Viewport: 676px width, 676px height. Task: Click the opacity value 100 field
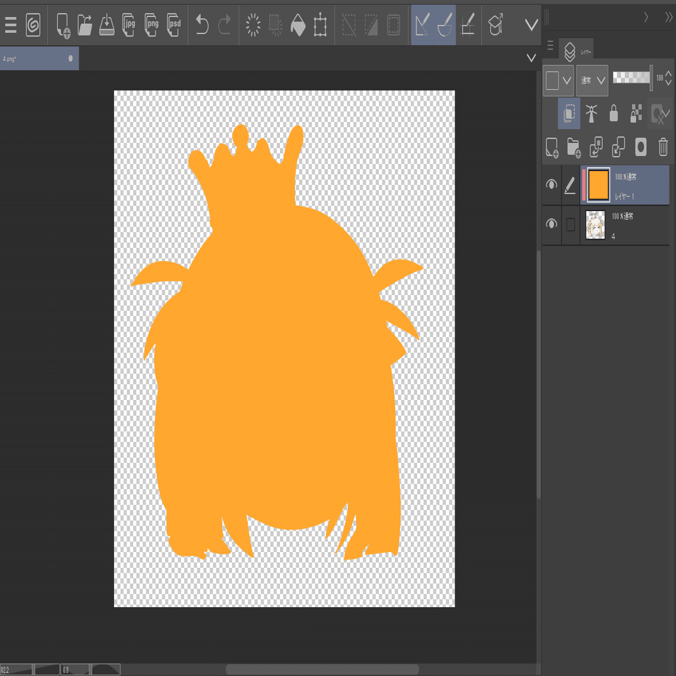(660, 77)
